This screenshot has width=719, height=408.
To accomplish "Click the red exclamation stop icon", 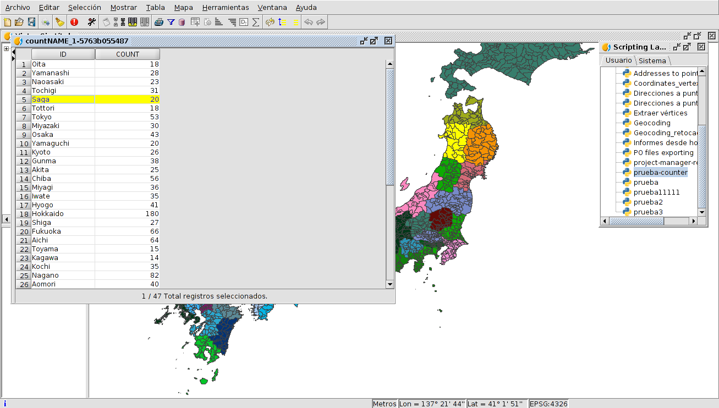I will [74, 22].
